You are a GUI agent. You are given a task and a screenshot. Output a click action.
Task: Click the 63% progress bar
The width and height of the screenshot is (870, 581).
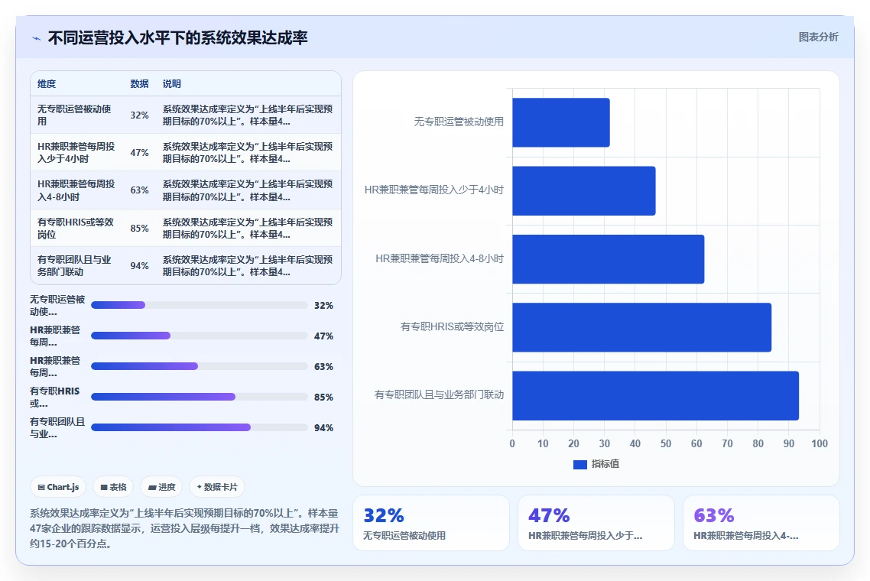pyautogui.click(x=200, y=366)
